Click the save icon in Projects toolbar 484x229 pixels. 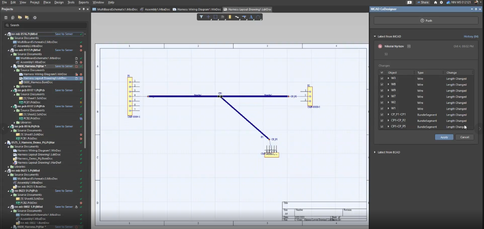tap(6, 17)
